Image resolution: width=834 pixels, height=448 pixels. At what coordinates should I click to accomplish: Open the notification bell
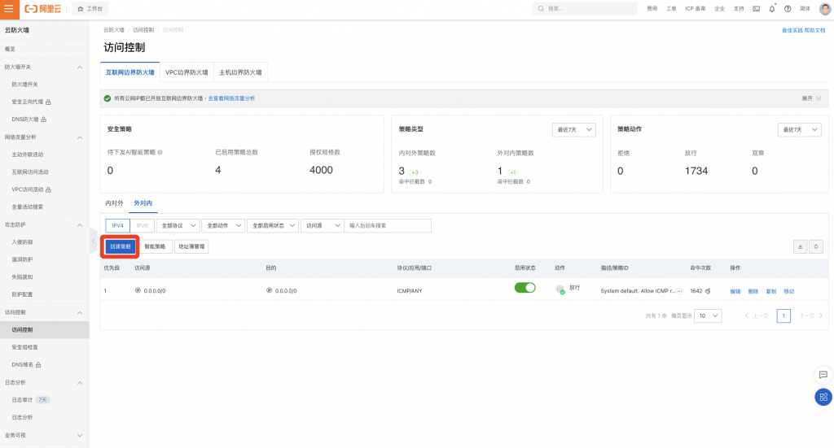pyautogui.click(x=772, y=9)
